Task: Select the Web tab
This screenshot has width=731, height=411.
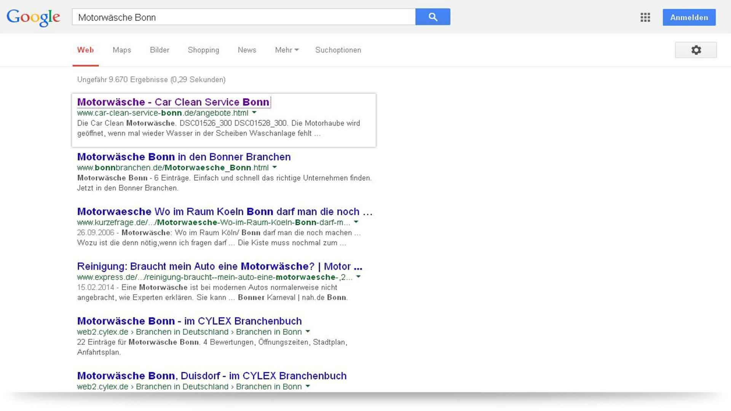Action: click(85, 50)
